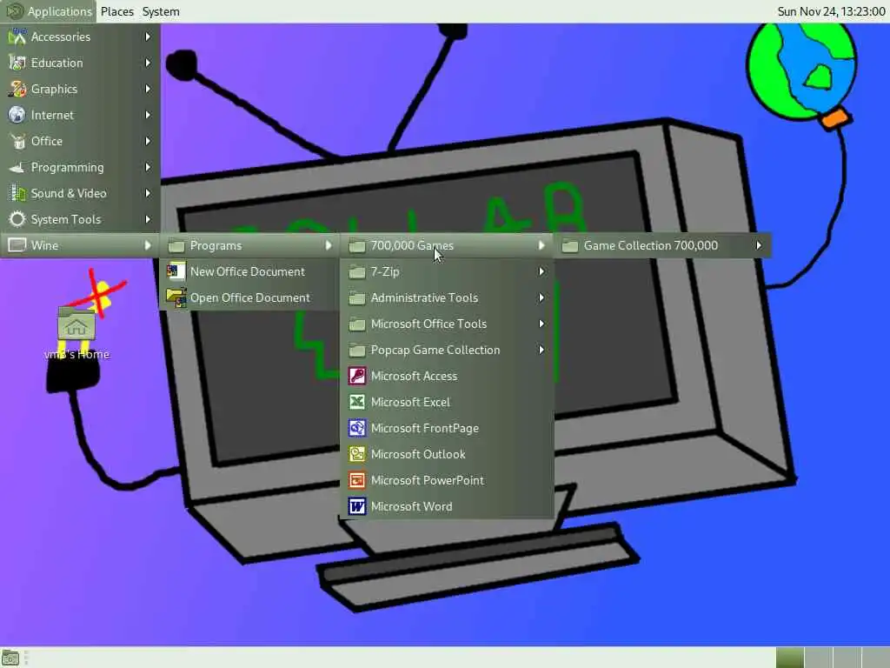Viewport: 890px width, 668px height.
Task: Click the Education category icon
Action: [x=17, y=63]
